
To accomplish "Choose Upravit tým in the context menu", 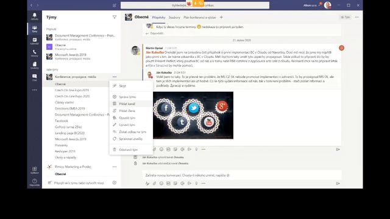I will [x=131, y=125].
